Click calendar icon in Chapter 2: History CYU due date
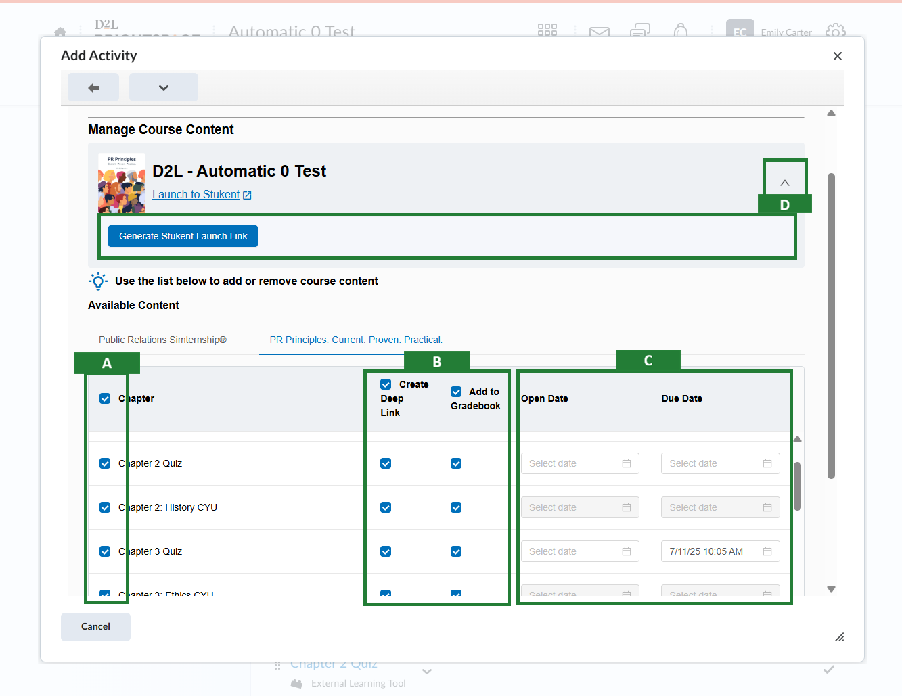 (767, 507)
